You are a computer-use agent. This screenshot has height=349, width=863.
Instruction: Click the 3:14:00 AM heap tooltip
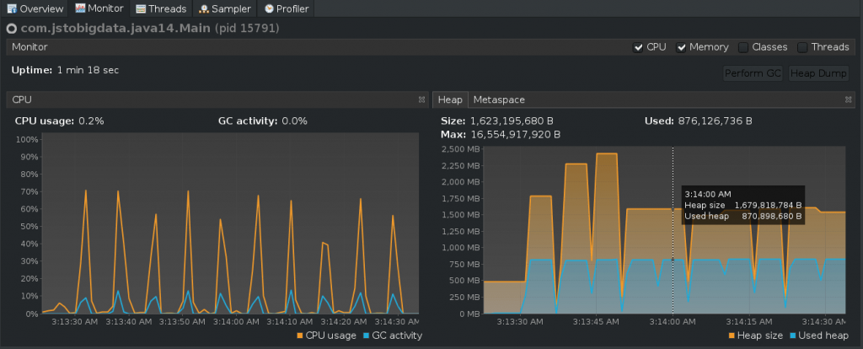743,205
